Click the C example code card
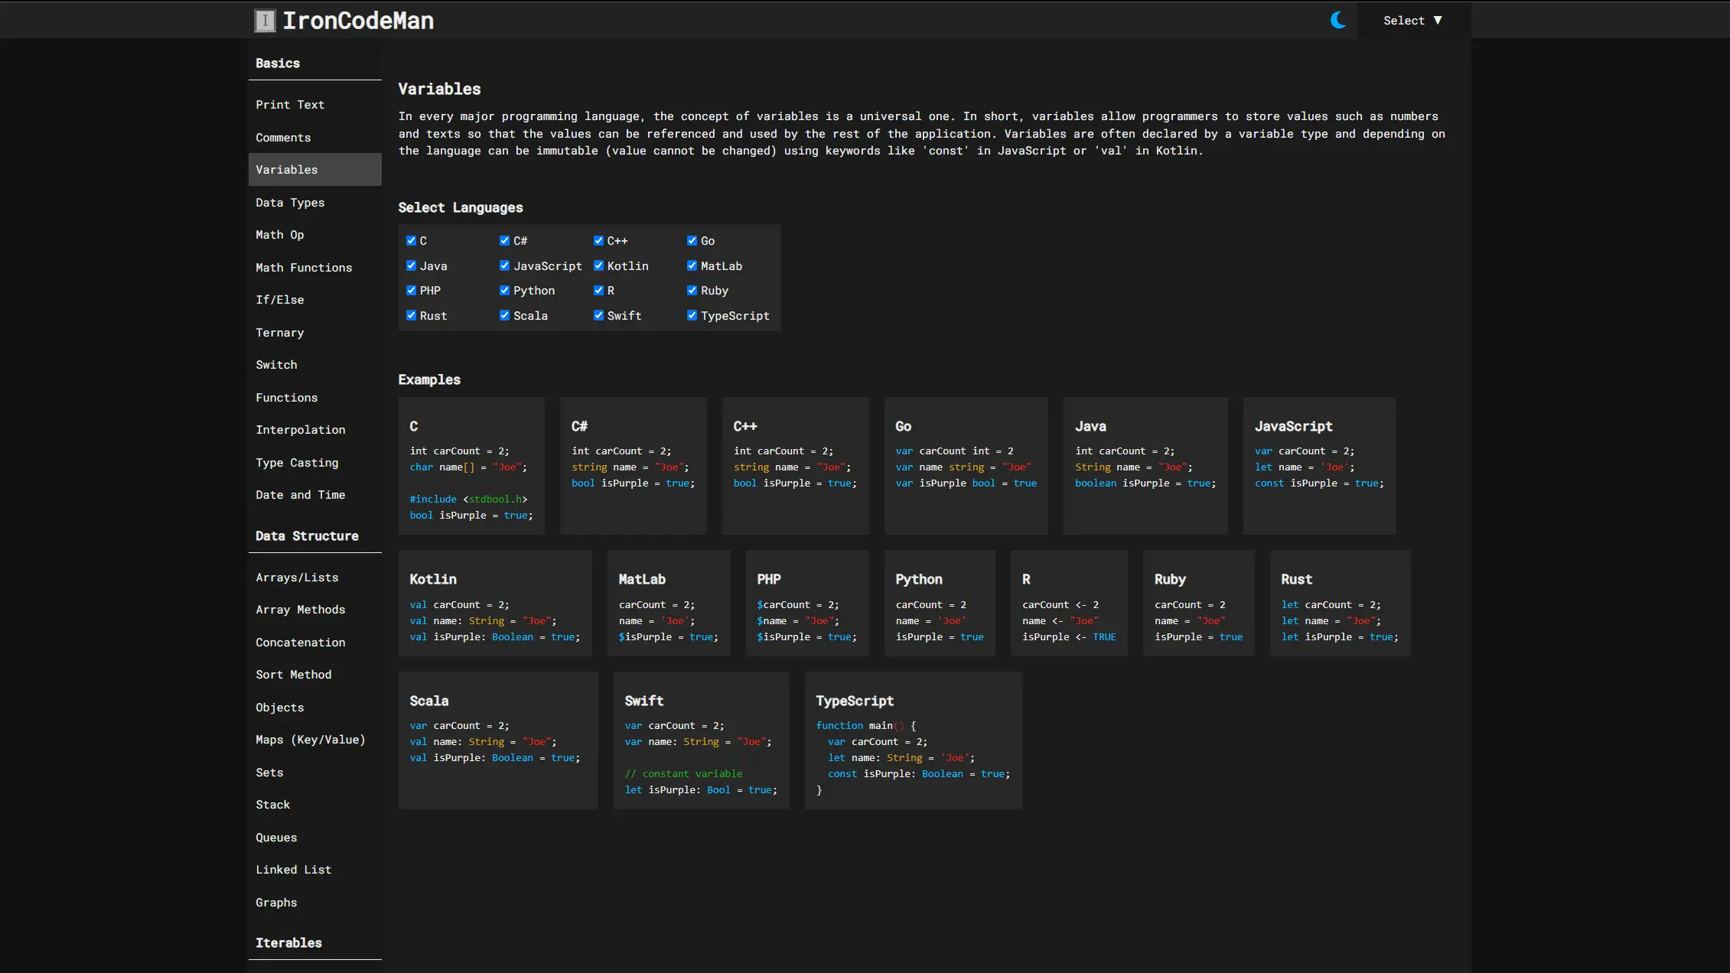 tap(471, 466)
